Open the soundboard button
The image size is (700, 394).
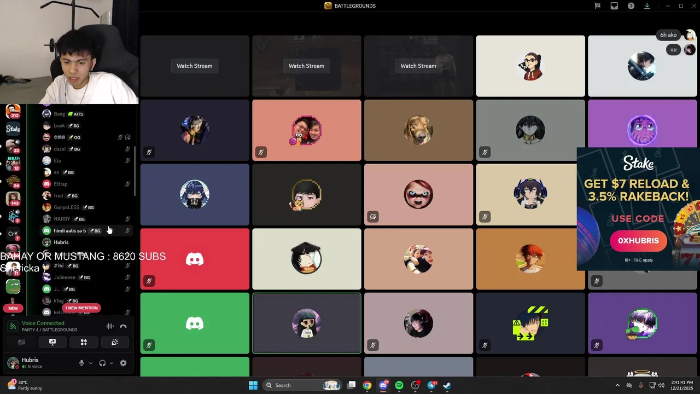coord(115,342)
